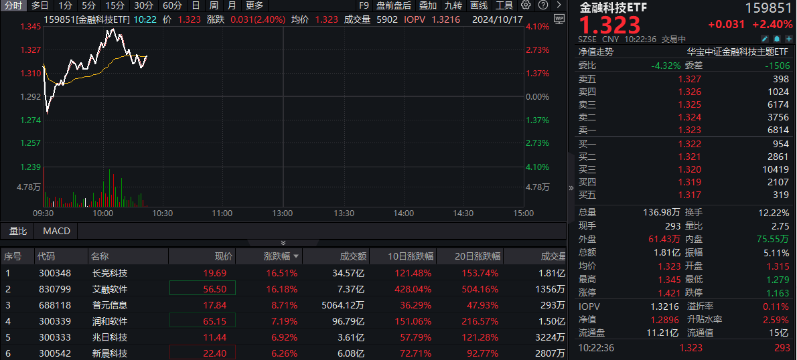Switch to the 5分 timeframe

click(88, 5)
